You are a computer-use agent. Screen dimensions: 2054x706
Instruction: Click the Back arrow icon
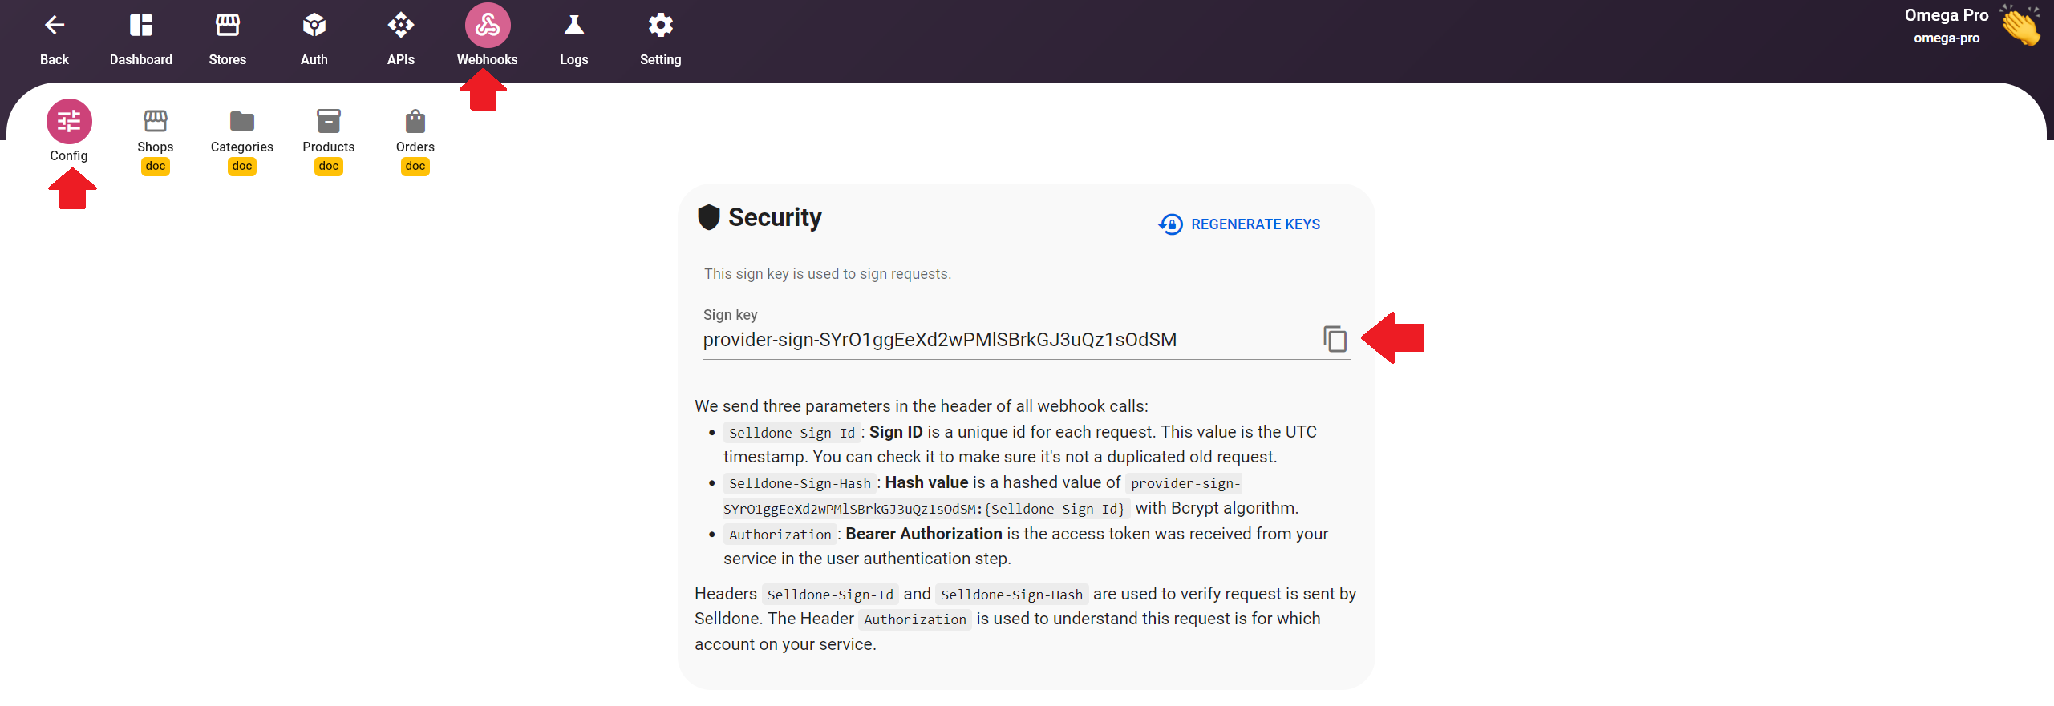[55, 26]
